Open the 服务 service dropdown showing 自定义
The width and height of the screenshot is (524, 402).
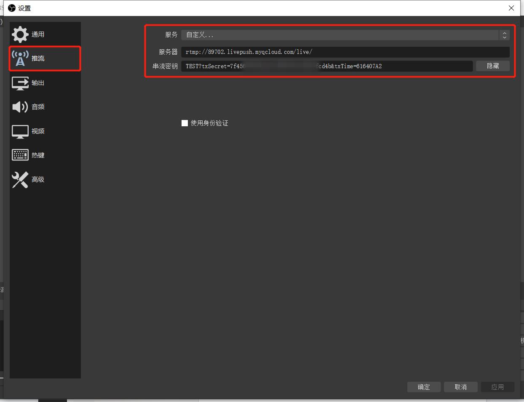coord(345,35)
